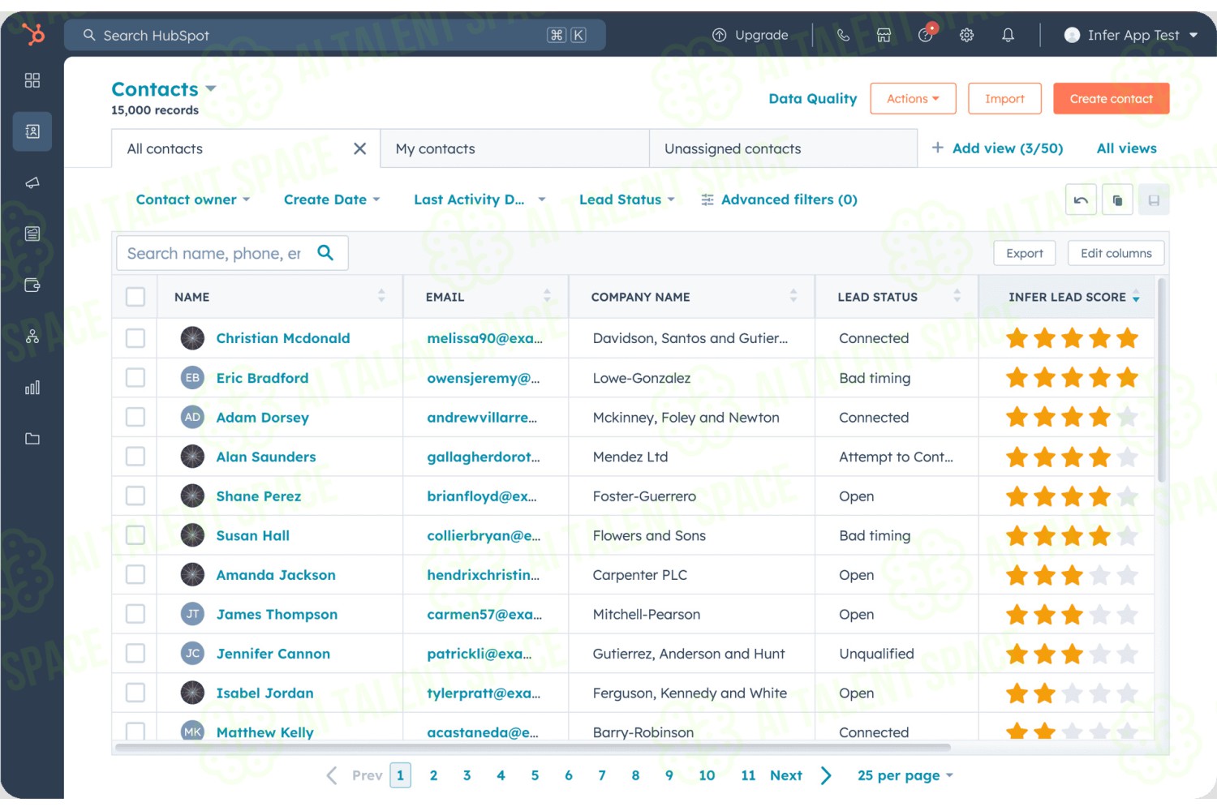Click the Search HubSpot global search bar
Viewport: 1217px width, 811px height.
[334, 35]
